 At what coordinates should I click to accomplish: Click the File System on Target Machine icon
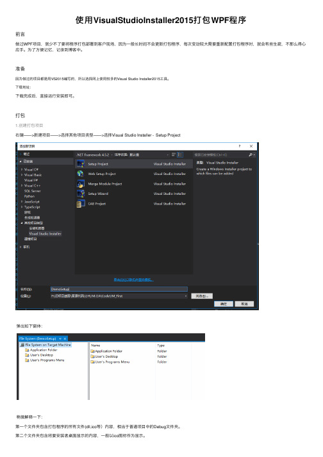click(22, 345)
